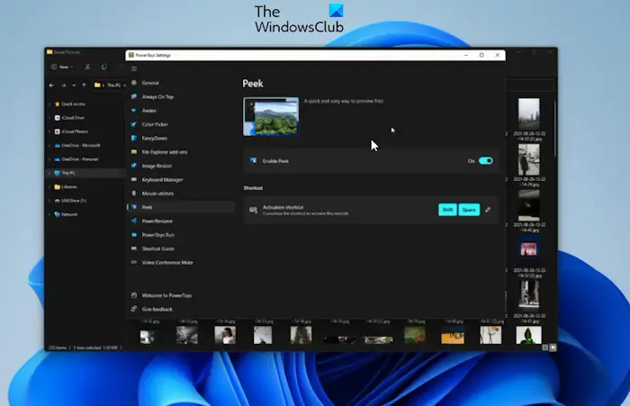Screen dimensions: 630x406
Task: Open the New dropdown in File Explorer
Action: point(62,67)
